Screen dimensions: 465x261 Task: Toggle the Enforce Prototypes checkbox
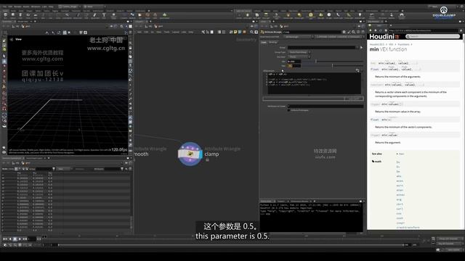288,110
